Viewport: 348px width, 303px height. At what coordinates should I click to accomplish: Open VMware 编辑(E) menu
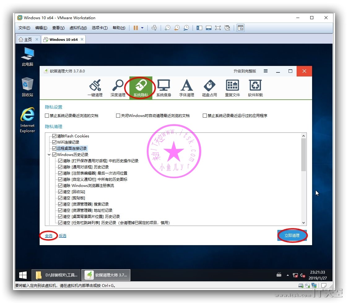(41, 28)
